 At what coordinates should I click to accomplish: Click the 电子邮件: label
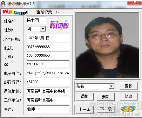point(12,73)
